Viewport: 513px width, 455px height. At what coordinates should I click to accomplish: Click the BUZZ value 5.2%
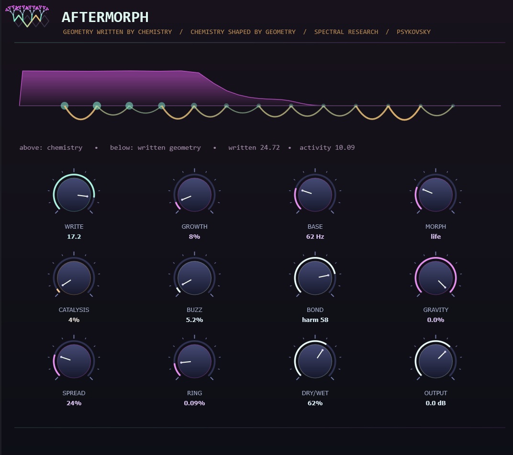194,320
